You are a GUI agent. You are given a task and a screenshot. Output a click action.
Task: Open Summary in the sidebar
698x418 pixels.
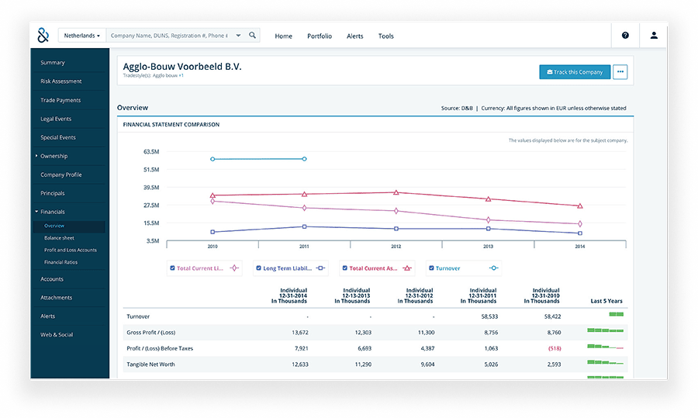(x=53, y=63)
